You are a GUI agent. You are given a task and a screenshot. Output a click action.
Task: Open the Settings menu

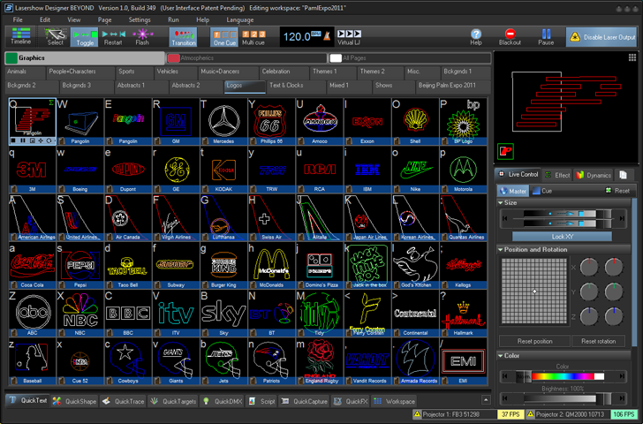coord(140,19)
